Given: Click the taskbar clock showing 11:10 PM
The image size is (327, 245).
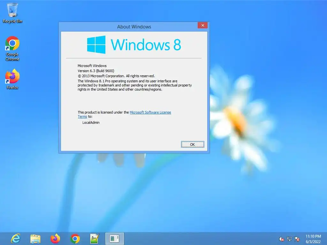Looking at the screenshot, I should [313, 236].
